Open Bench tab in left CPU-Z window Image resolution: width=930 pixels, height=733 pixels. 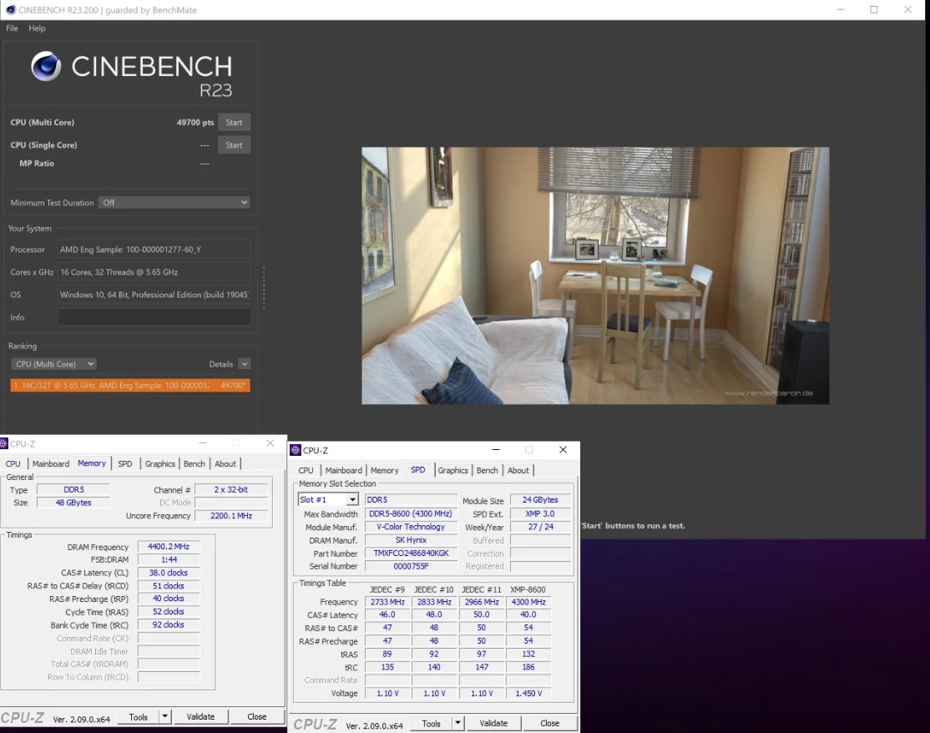194,463
